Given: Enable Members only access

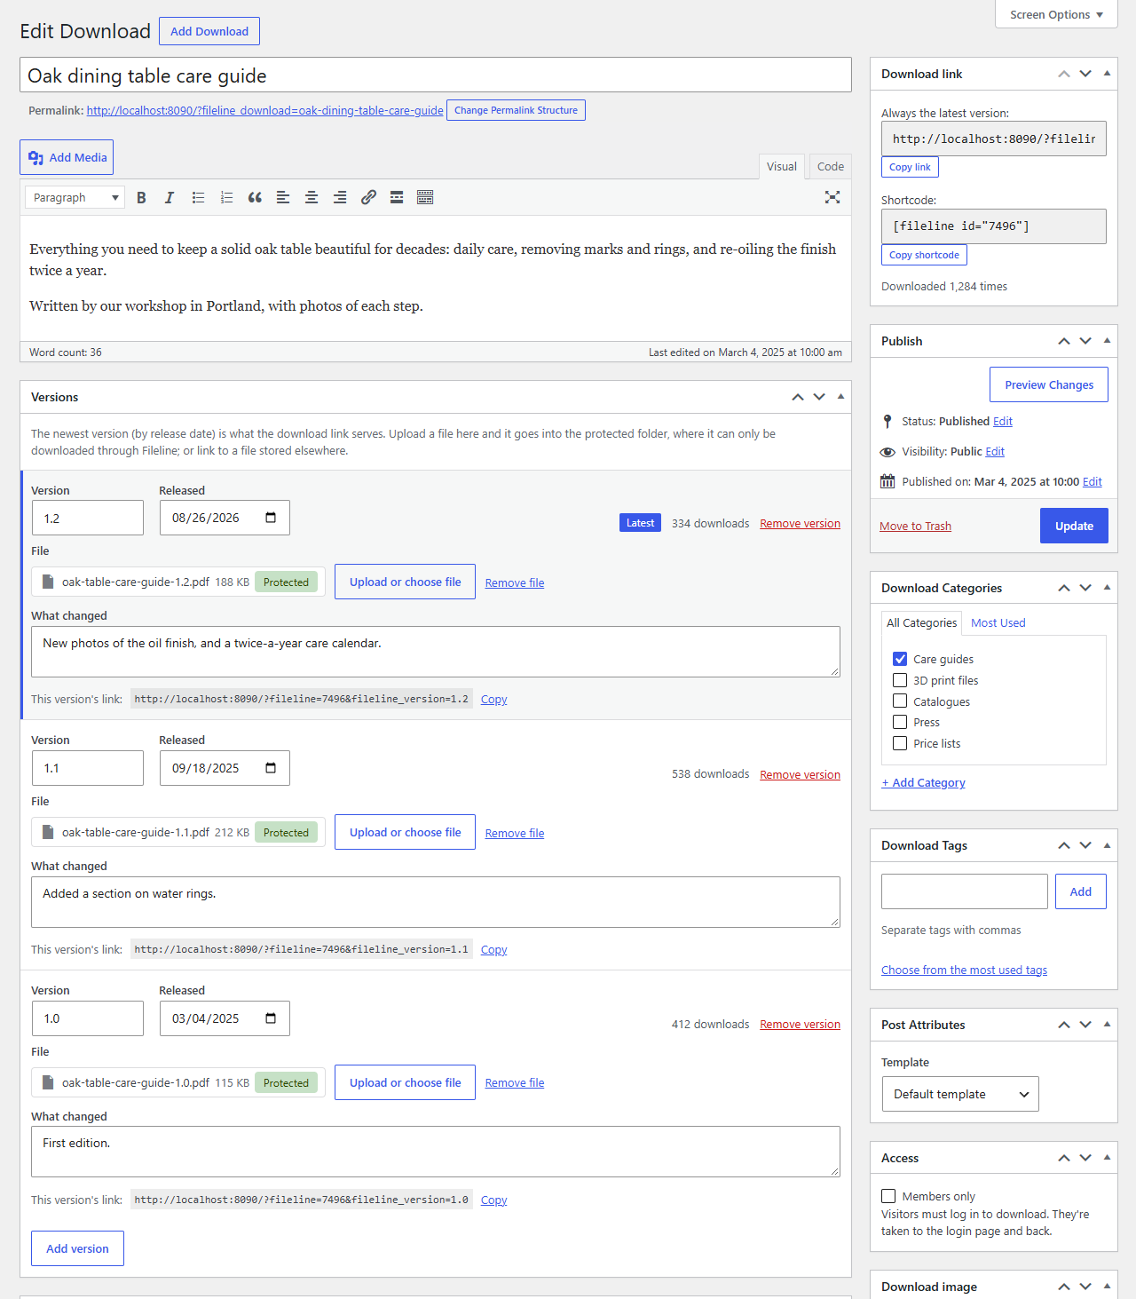Looking at the screenshot, I should (x=888, y=1196).
